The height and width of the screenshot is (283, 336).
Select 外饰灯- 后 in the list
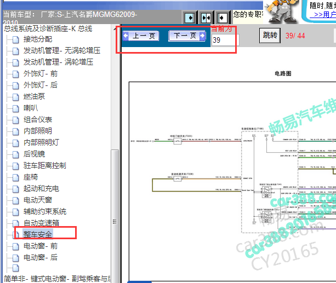(41, 85)
